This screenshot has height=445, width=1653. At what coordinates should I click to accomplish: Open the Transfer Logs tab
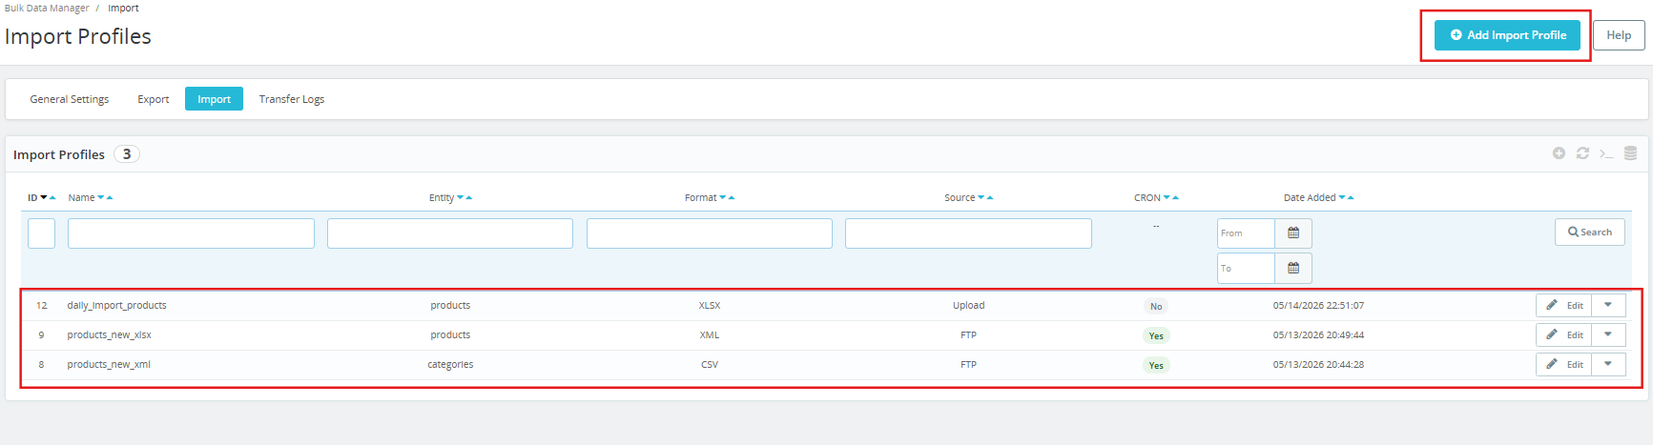[292, 99]
